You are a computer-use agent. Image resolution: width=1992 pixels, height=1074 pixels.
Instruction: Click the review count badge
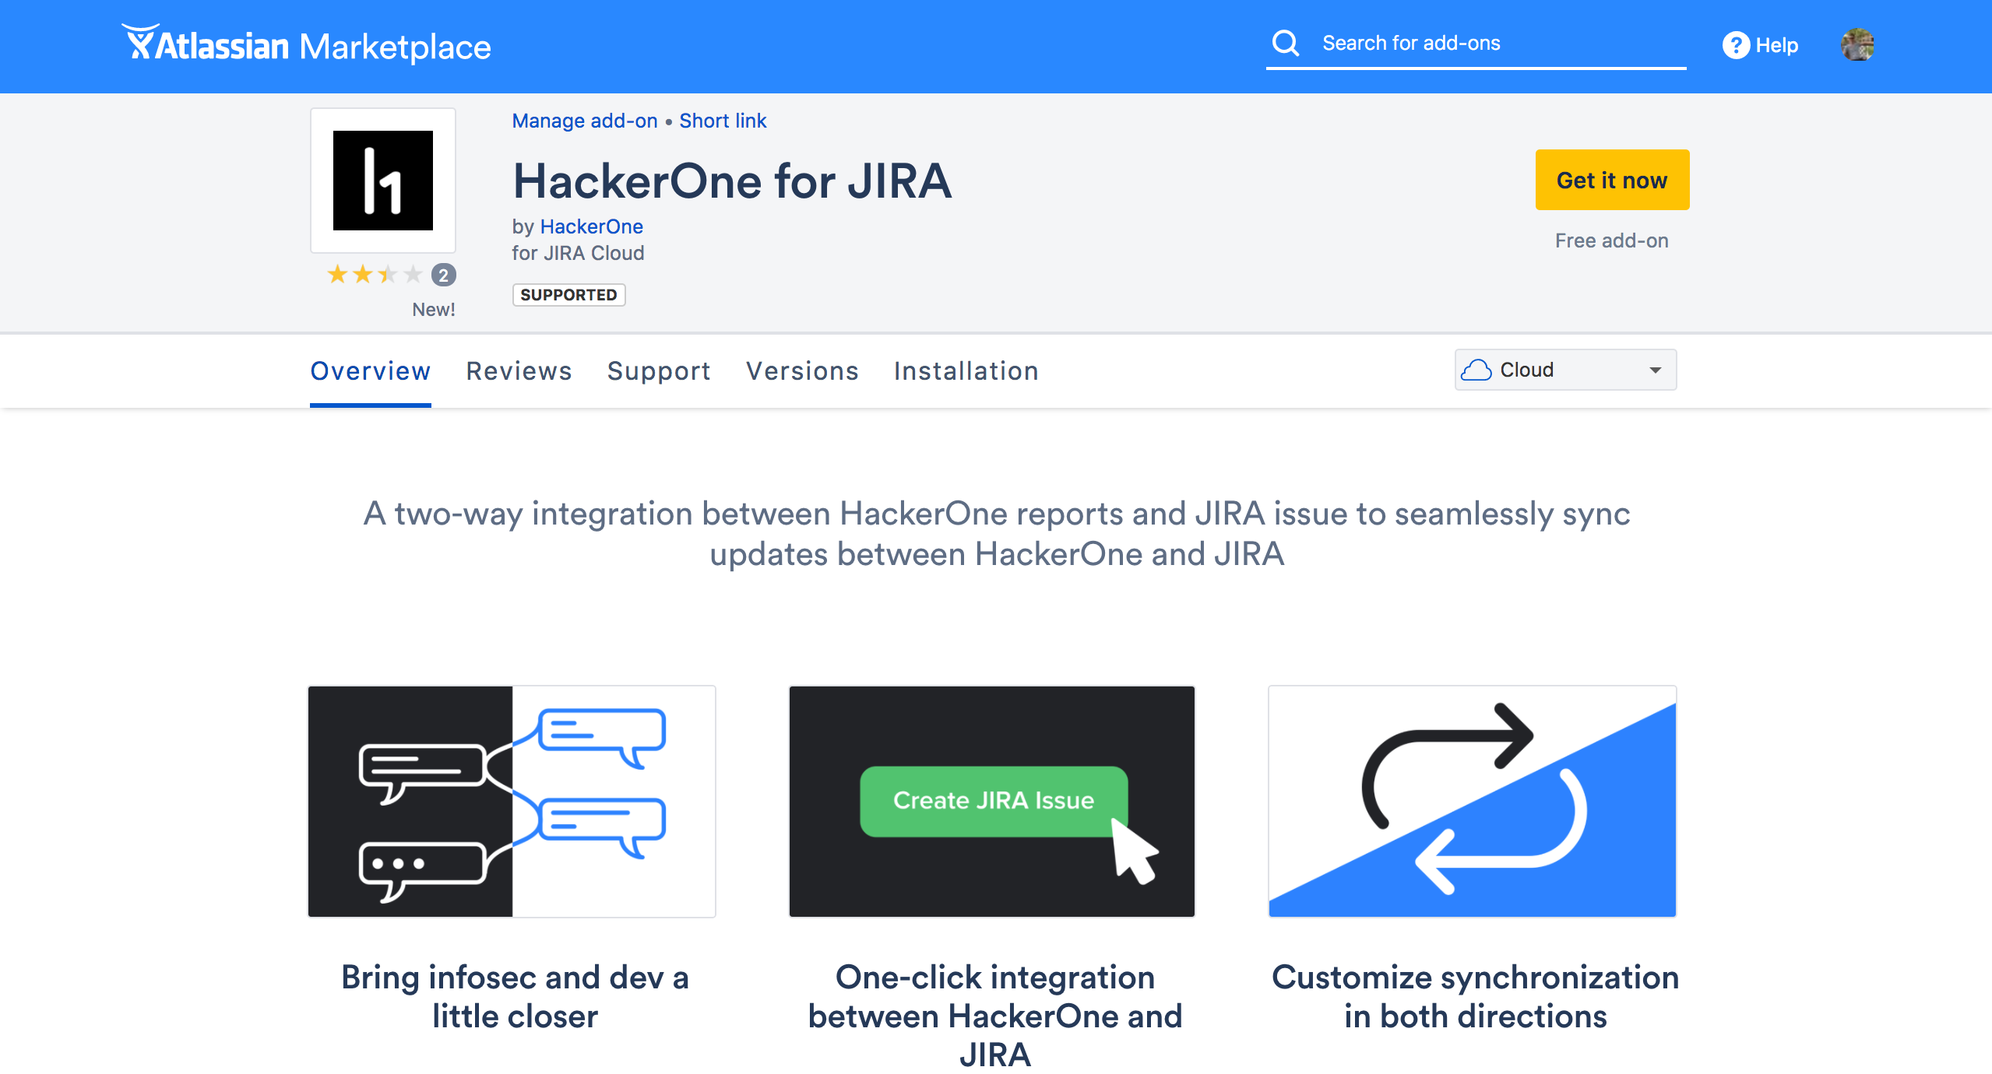[444, 275]
